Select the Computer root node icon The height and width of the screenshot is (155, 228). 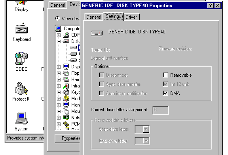[59, 29]
